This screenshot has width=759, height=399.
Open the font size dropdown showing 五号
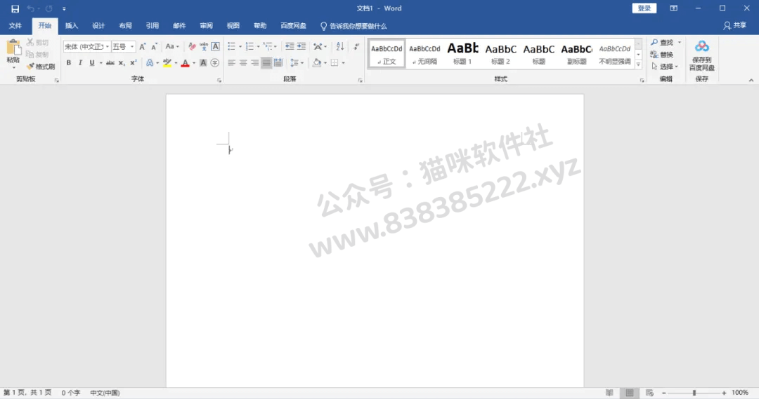(x=132, y=47)
